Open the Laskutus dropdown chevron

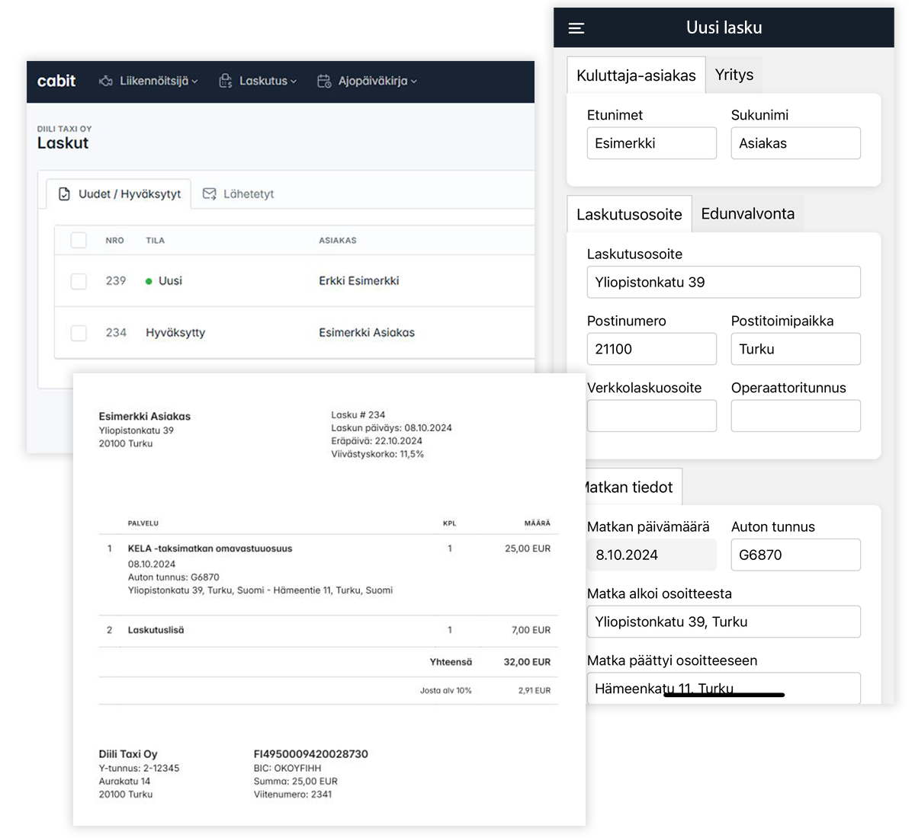[x=294, y=82]
